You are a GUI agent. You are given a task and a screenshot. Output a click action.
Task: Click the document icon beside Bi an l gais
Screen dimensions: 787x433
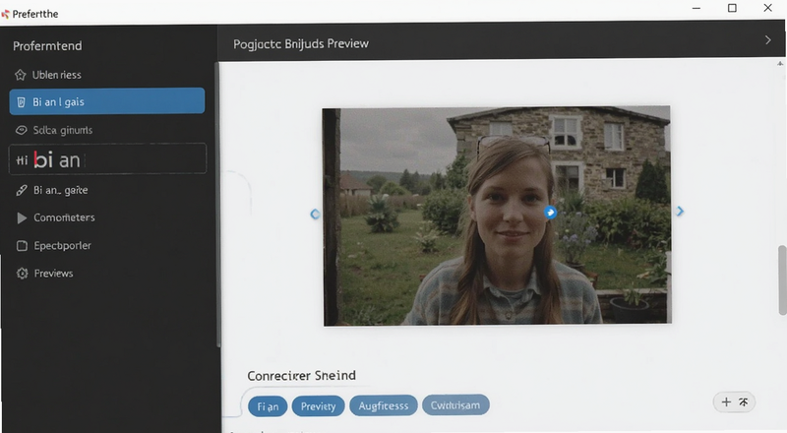click(21, 102)
